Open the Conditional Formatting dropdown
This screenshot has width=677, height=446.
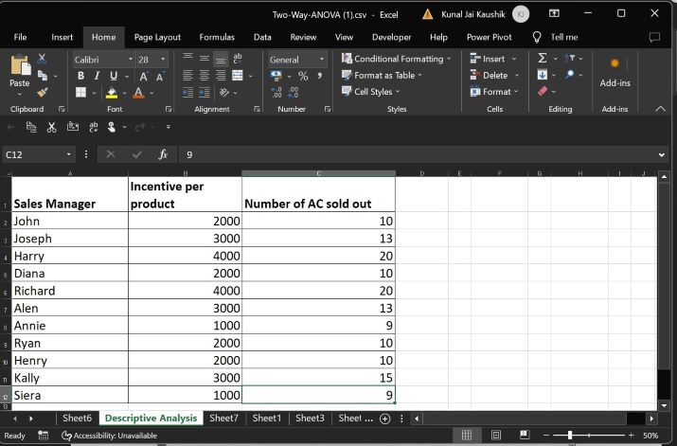click(x=397, y=59)
